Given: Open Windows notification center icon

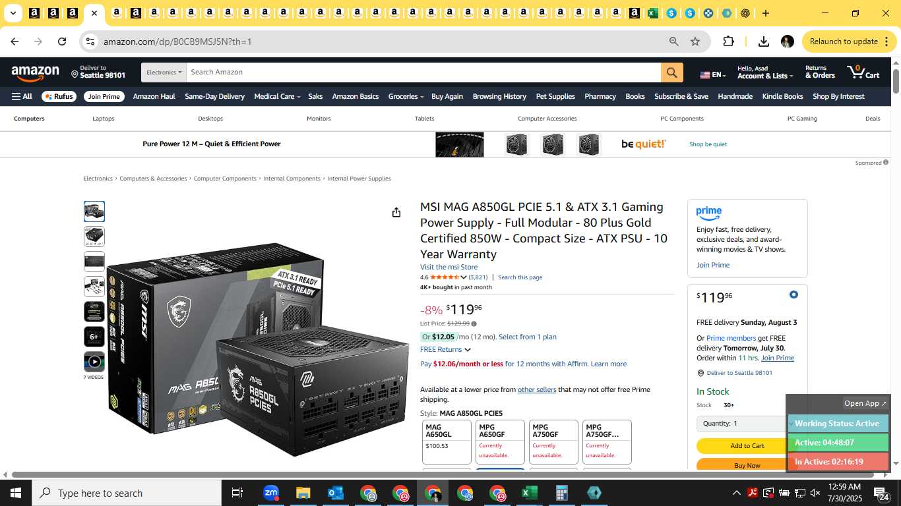Looking at the screenshot, I should coord(881,493).
